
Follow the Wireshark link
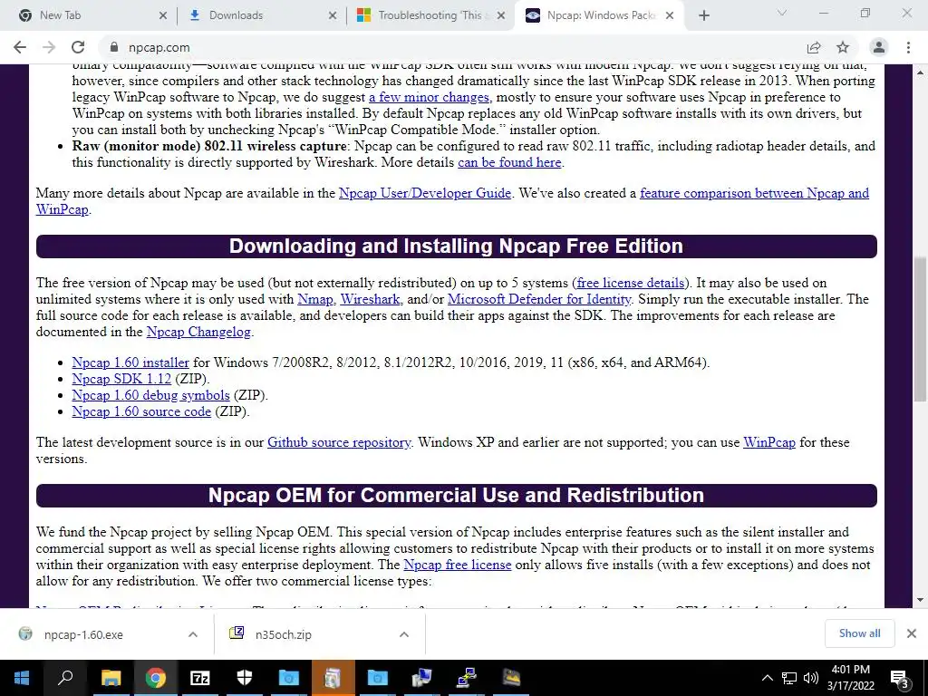(x=371, y=299)
